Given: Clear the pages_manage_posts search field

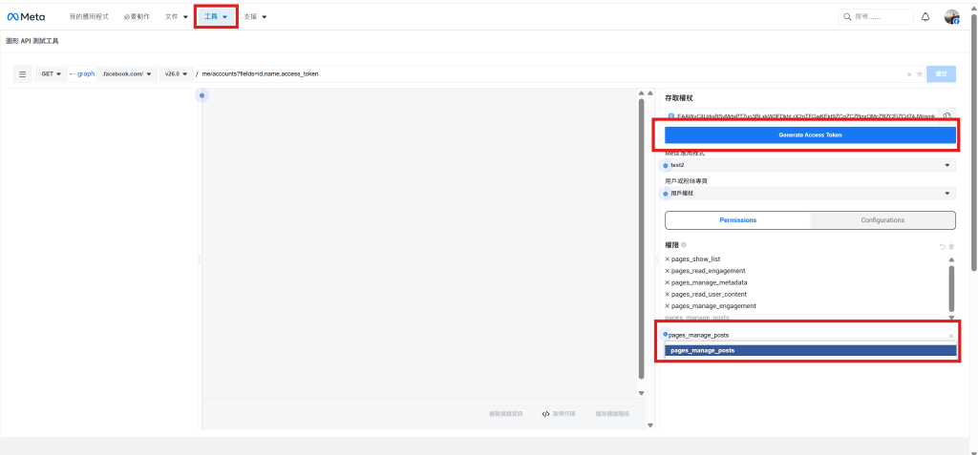Looking at the screenshot, I should tap(951, 336).
